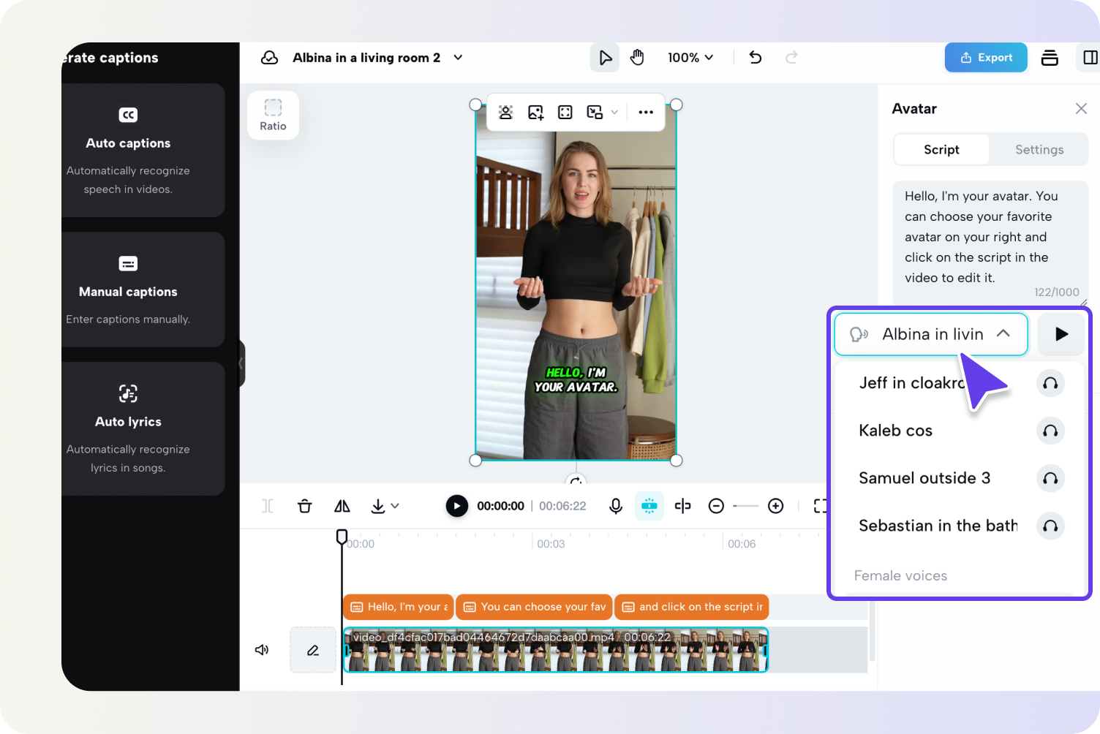This screenshot has height=734, width=1100.
Task: Click the add image icon in floating toolbar
Action: 535,112
